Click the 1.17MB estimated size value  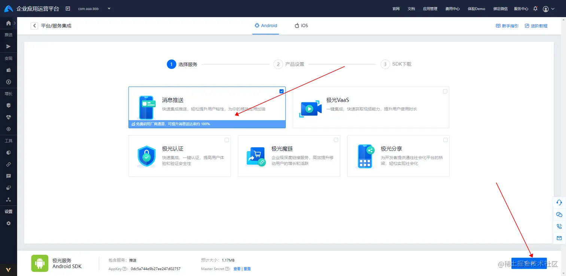pyautogui.click(x=228, y=260)
